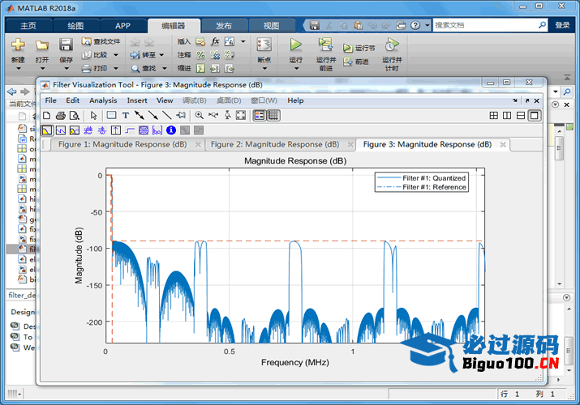
Task: Select the Magnitude Response analysis icon
Action: tap(47, 130)
